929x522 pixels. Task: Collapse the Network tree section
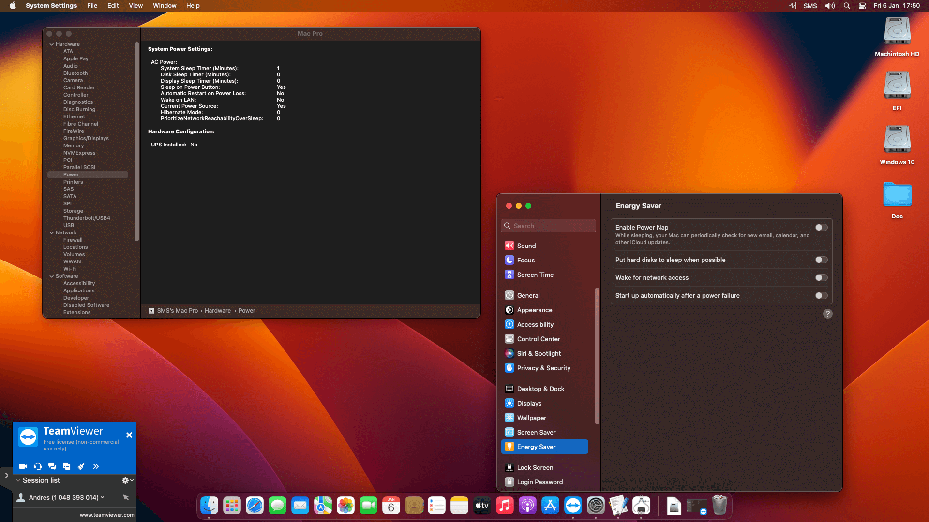52,232
